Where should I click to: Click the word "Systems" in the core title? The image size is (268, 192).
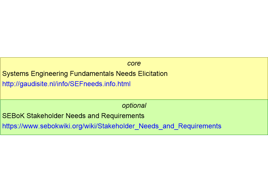[x=15, y=74]
